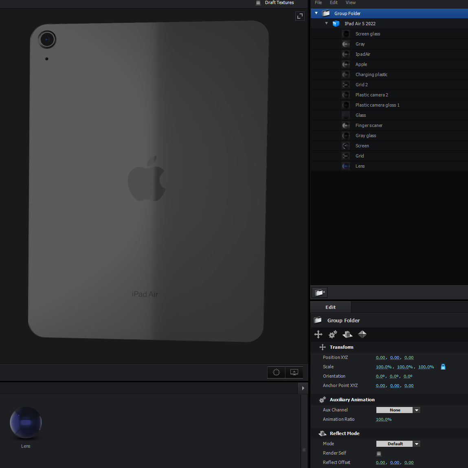Image resolution: width=468 pixels, height=468 pixels.
Task: Select the Lens material thumbnail
Action: 26,423
